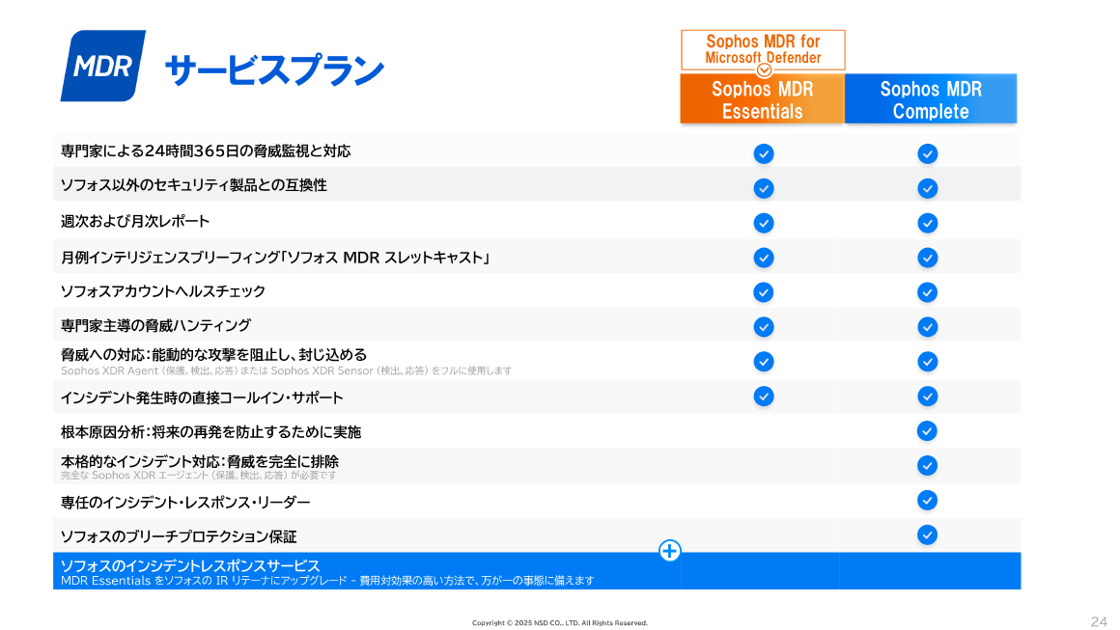The width and height of the screenshot is (1120, 630).
Task: Toggle the Essentials checkmark for 直接コールイン・サポート
Action: (764, 397)
